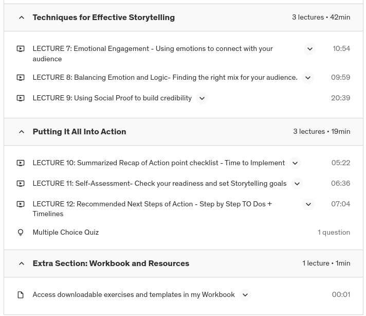Collapse Extra Section: Workbook and Resources

click(22, 264)
